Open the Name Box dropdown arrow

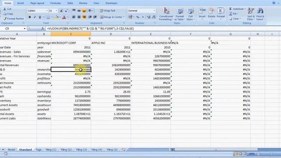coord(25,29)
